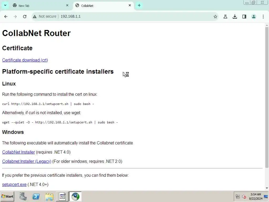The image size is (269, 202).
Task: Open the Windows Start button
Action: click(7, 196)
